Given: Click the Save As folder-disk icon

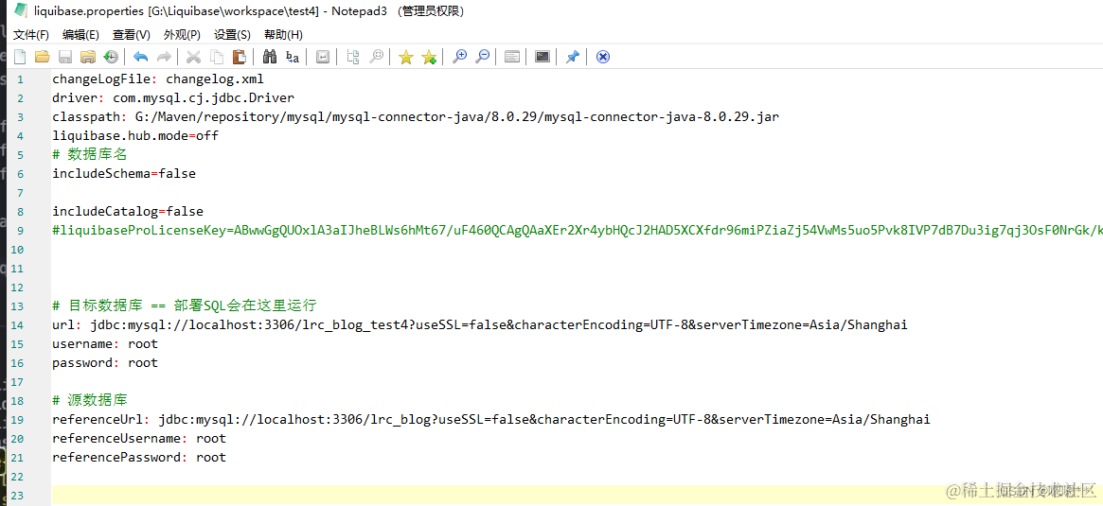Looking at the screenshot, I should pyautogui.click(x=88, y=57).
